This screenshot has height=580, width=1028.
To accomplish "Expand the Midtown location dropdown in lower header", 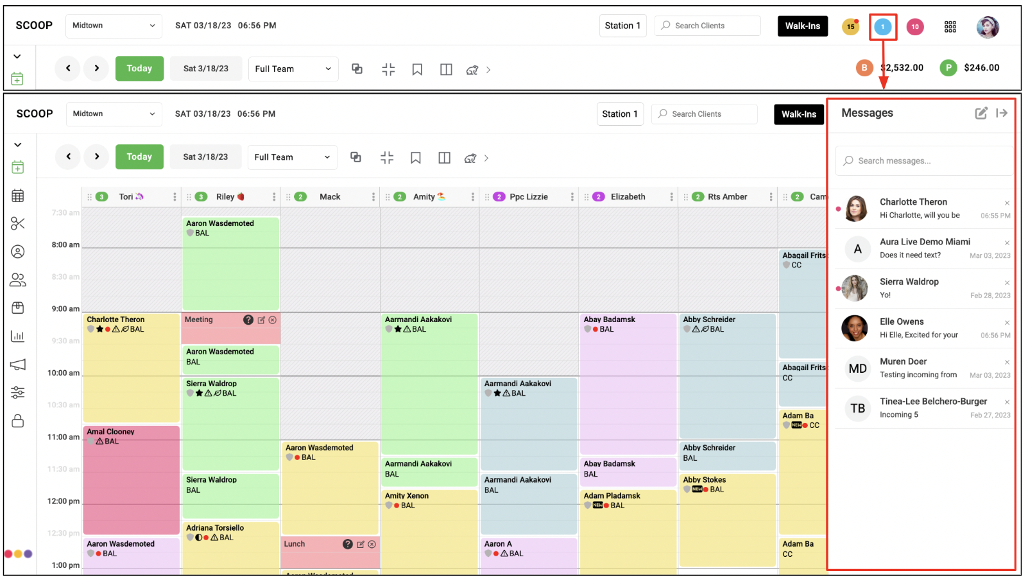I will click(114, 114).
